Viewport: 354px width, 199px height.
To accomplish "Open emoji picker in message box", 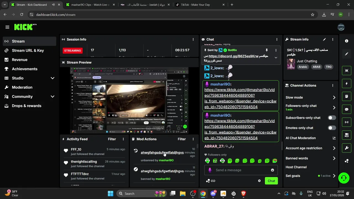I will [272, 170].
